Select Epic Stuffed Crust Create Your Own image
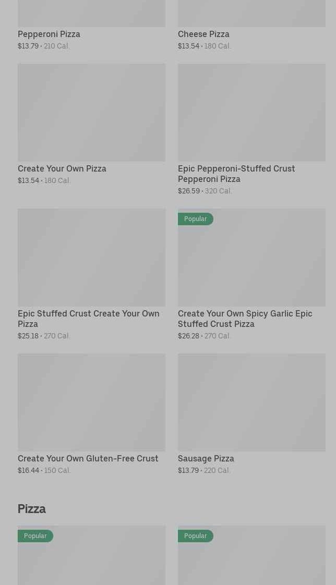This screenshot has height=585, width=336. click(91, 258)
